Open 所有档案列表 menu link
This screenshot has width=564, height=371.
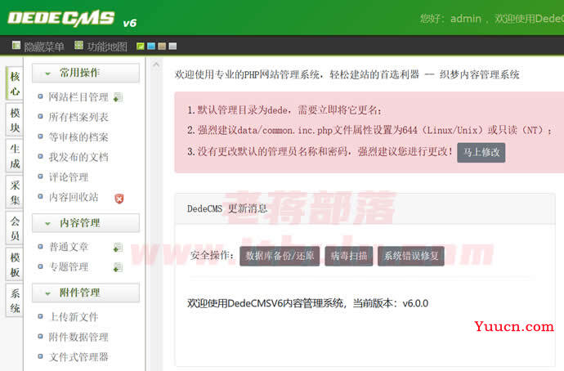[78, 117]
